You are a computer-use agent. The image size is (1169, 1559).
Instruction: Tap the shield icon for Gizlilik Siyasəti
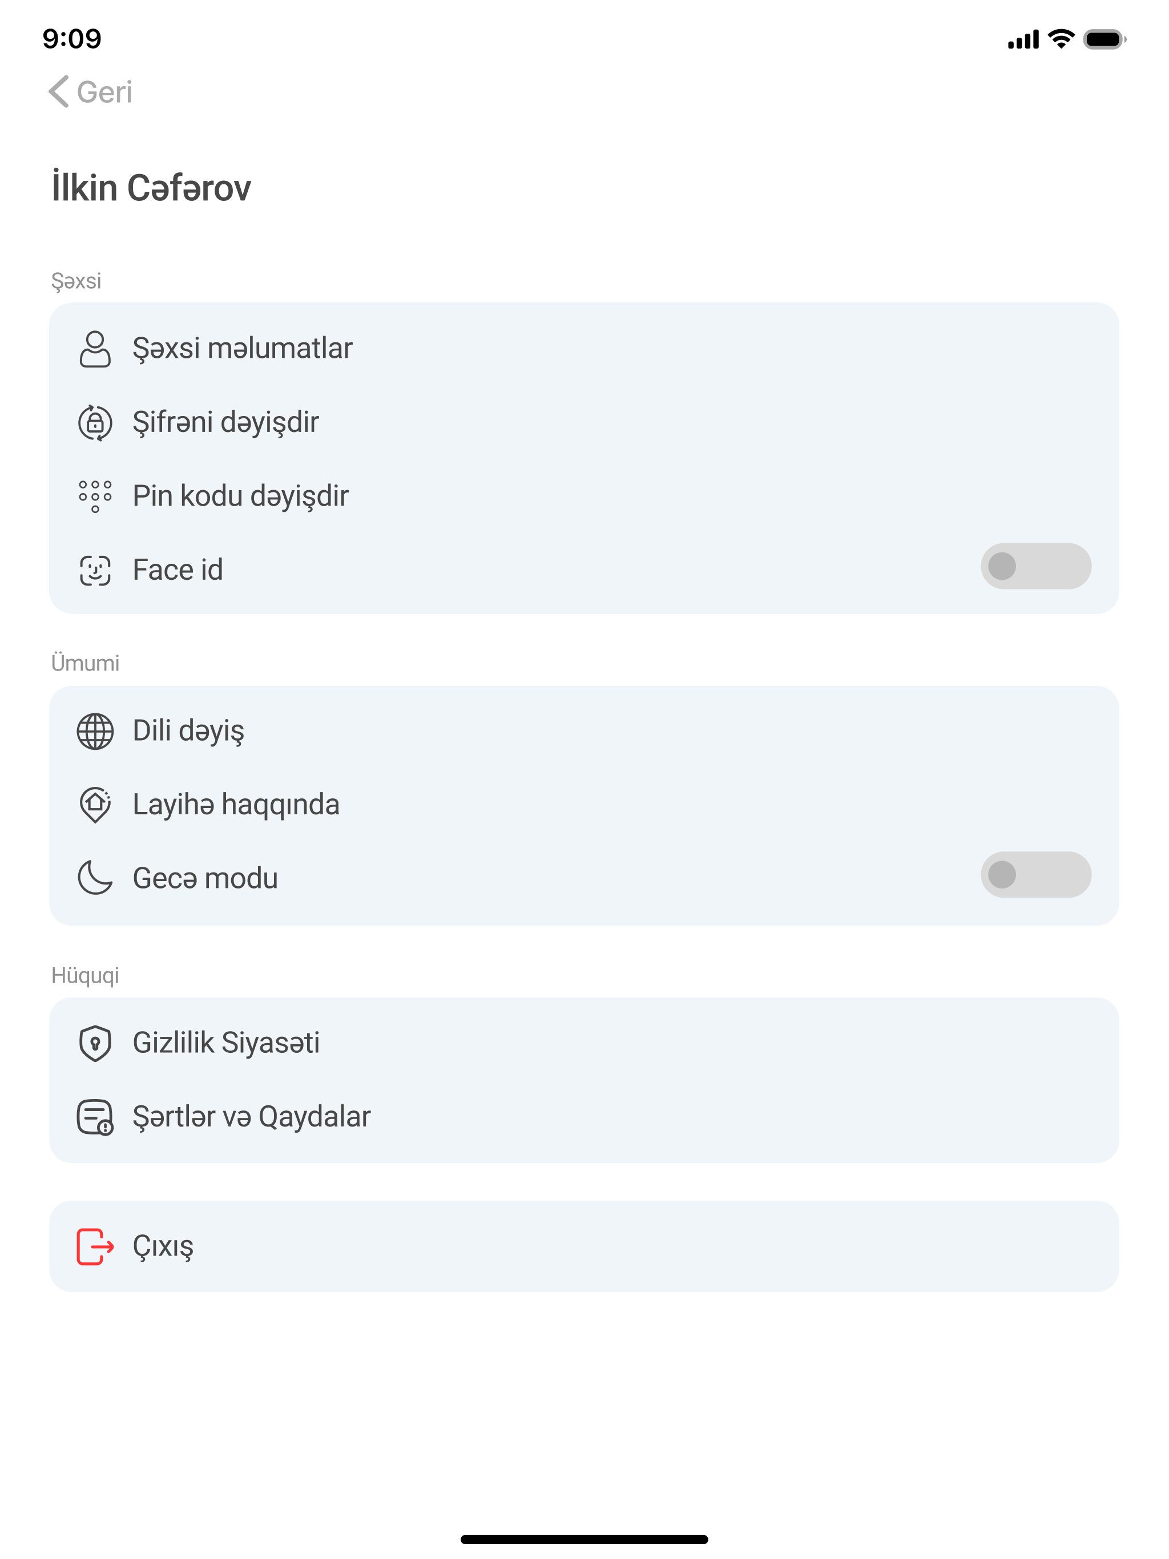coord(95,1043)
